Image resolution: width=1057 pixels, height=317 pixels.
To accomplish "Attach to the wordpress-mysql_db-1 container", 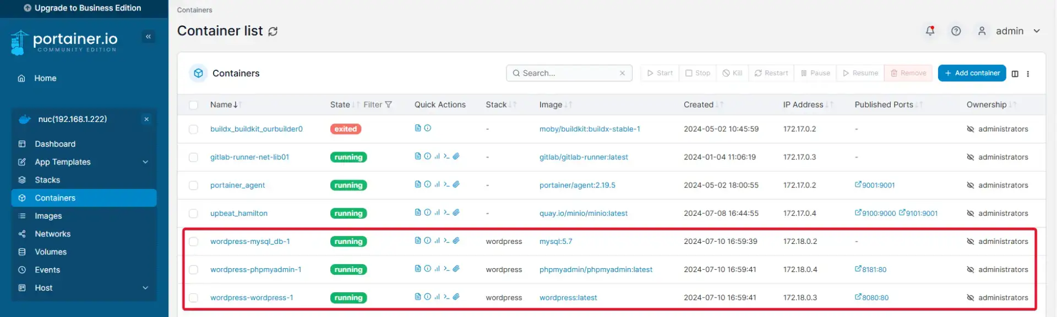I will pos(456,240).
